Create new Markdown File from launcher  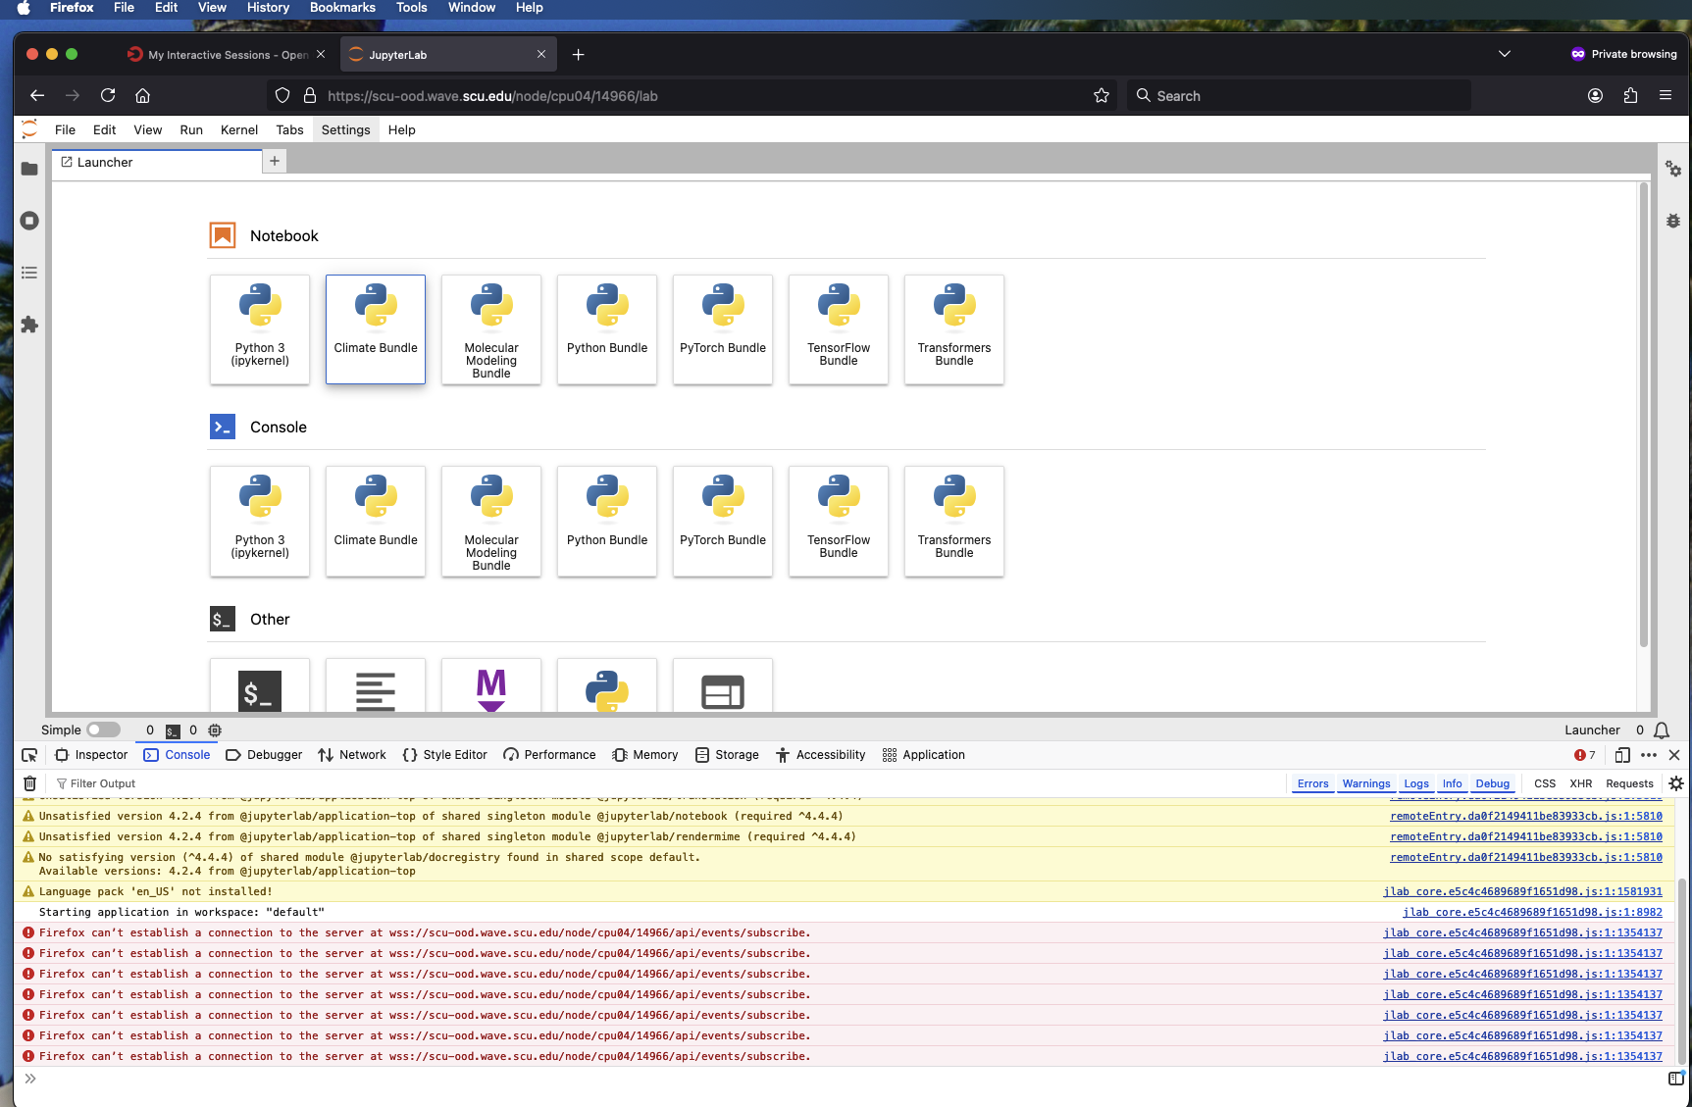[491, 685]
